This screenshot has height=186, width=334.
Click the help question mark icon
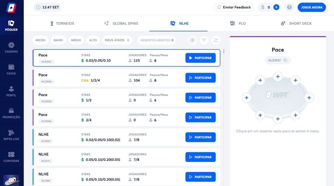coord(289,7)
